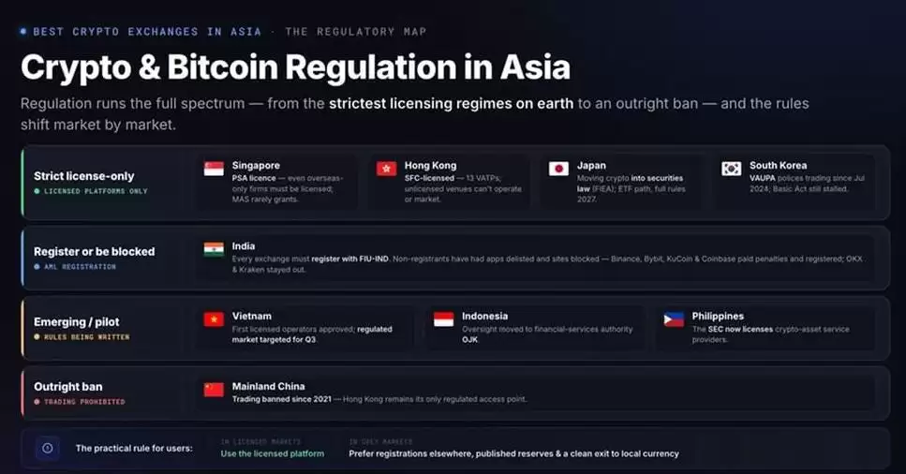Screen dimensions: 906x474
Task: Click the Vietnam flag icon
Action: coord(214,319)
